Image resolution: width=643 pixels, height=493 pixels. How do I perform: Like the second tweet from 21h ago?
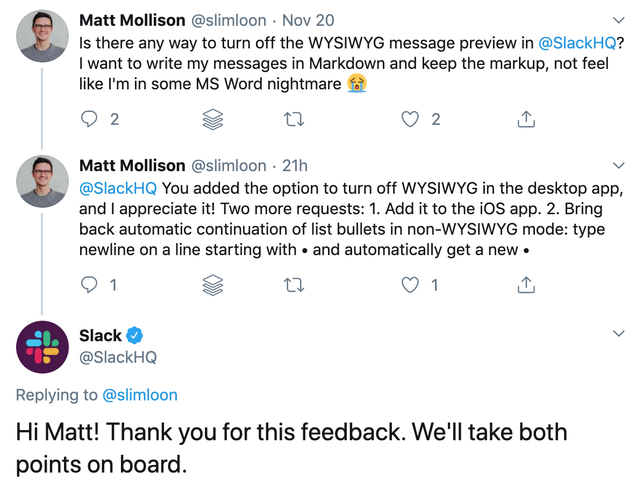(411, 285)
